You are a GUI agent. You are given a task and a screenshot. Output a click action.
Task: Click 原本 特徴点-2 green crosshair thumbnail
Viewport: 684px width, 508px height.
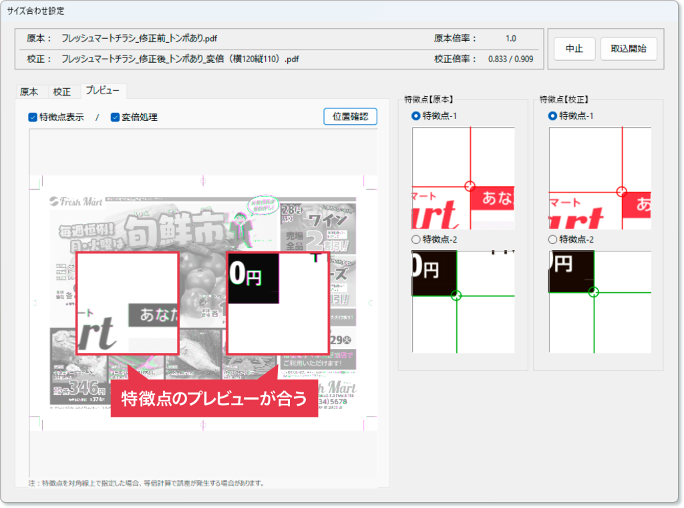coord(464,301)
